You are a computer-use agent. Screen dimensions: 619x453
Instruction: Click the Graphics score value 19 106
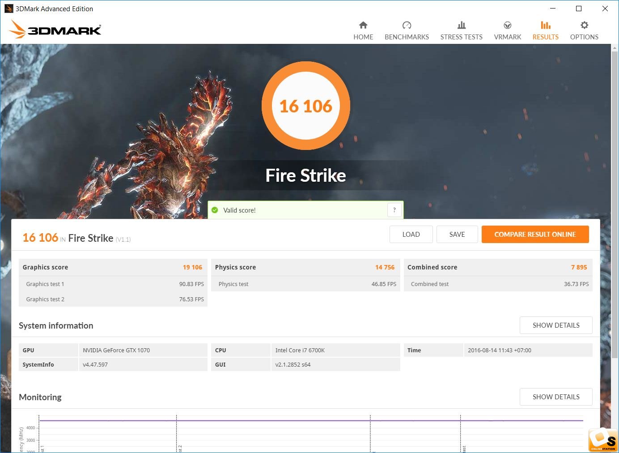192,267
